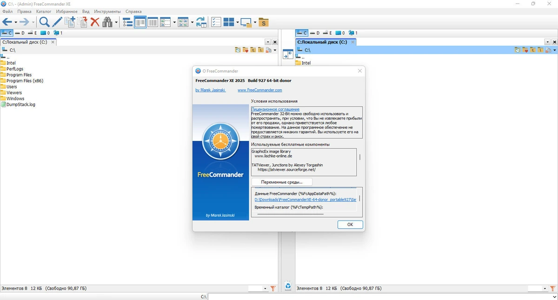Click the recycle bin icon in bottom splitter

[x=288, y=287]
